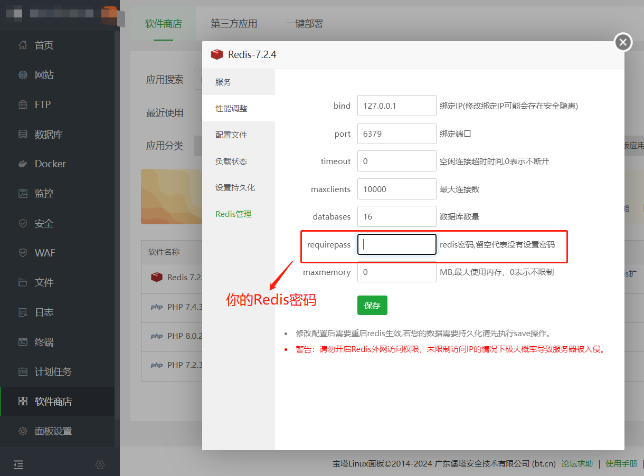Click 最近使用 label
This screenshot has height=476, width=644.
pos(165,112)
